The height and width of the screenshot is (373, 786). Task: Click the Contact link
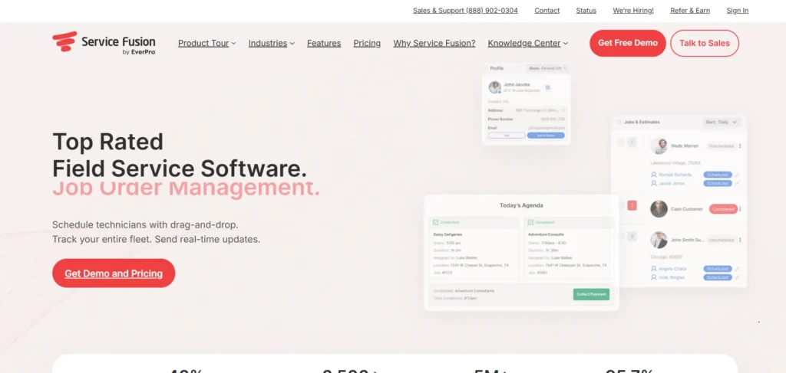point(547,11)
